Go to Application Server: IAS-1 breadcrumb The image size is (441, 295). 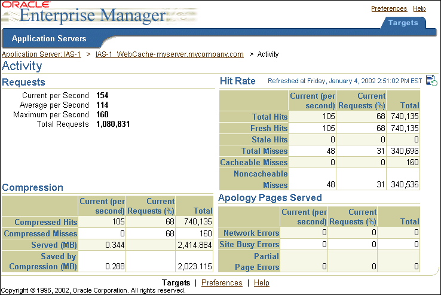coord(41,54)
